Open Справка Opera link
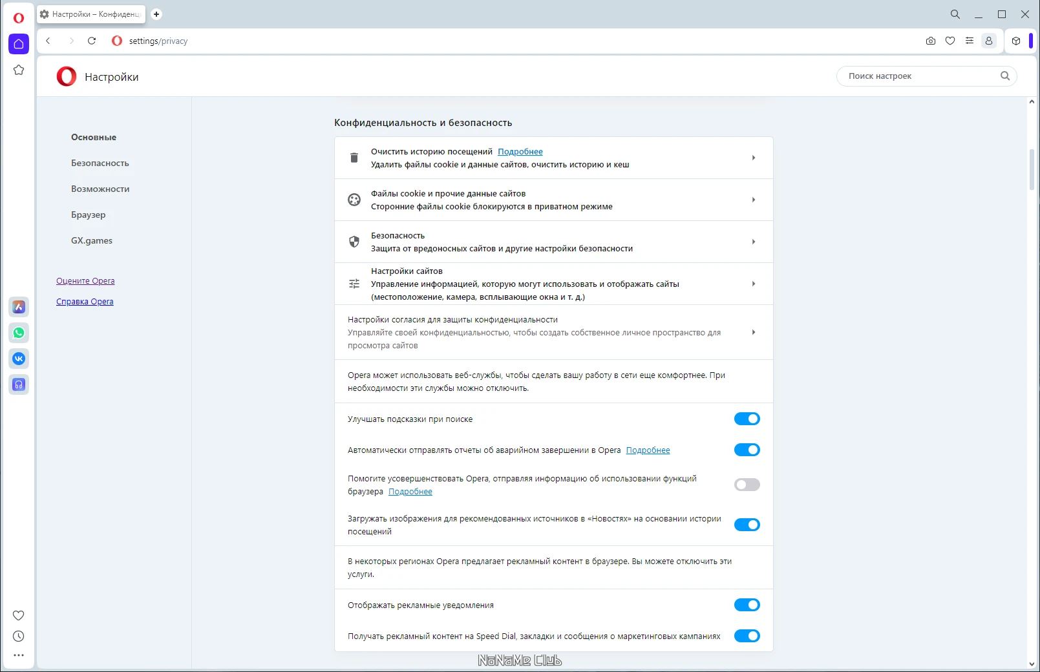This screenshot has height=672, width=1040. tap(85, 302)
